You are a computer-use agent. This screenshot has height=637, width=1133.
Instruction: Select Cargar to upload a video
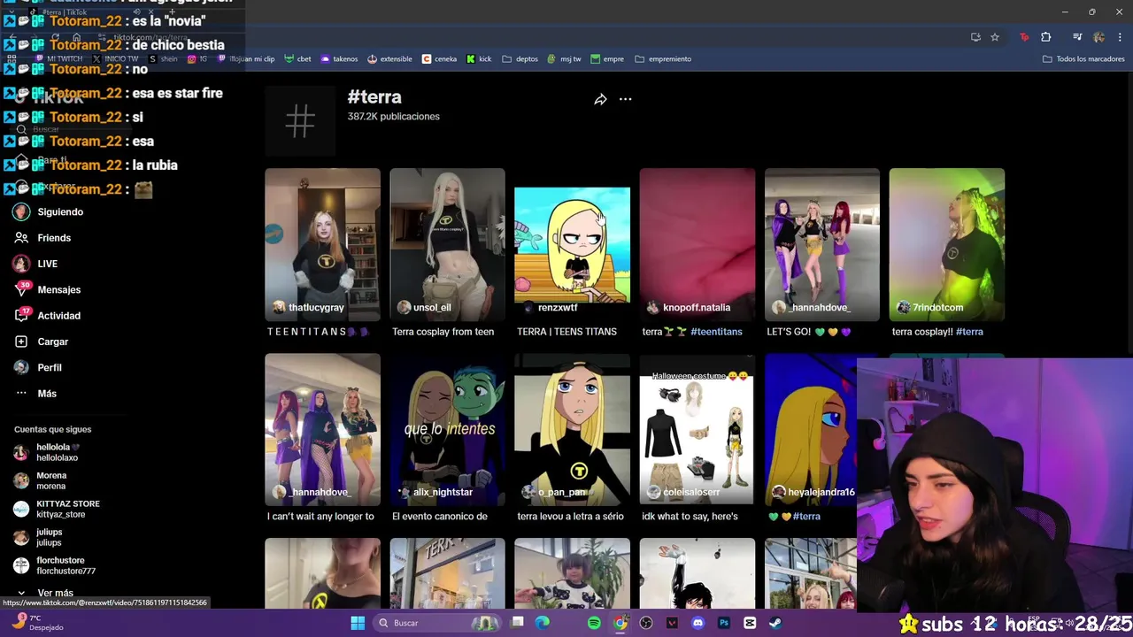pyautogui.click(x=42, y=342)
